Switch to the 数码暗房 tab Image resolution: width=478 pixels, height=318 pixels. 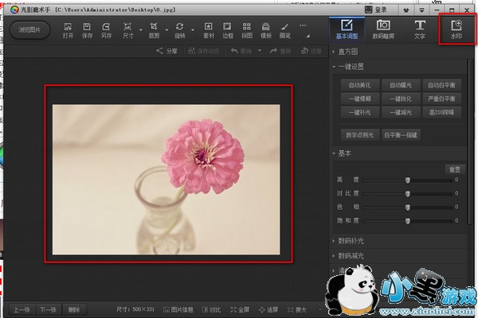point(383,30)
